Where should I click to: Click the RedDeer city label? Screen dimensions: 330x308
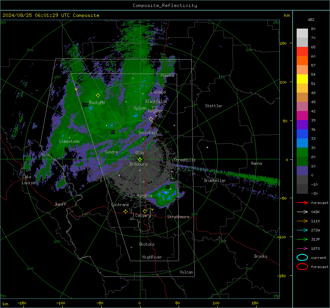click(x=155, y=111)
